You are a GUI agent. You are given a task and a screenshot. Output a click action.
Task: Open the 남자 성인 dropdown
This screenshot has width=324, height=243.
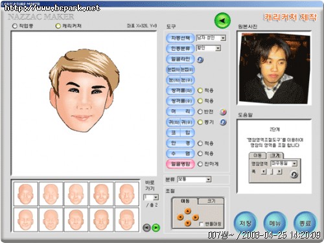coord(211,38)
